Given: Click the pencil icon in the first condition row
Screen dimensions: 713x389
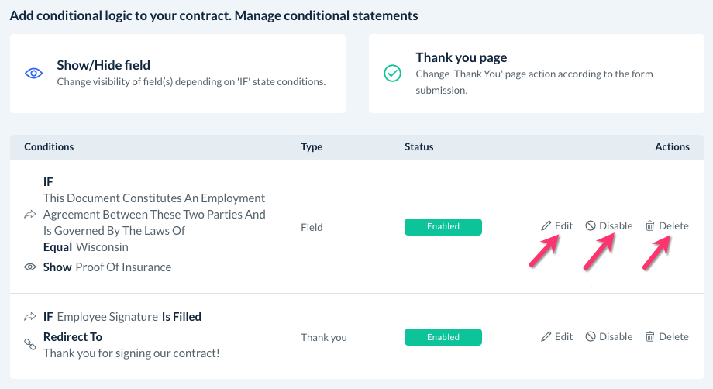Looking at the screenshot, I should [546, 226].
